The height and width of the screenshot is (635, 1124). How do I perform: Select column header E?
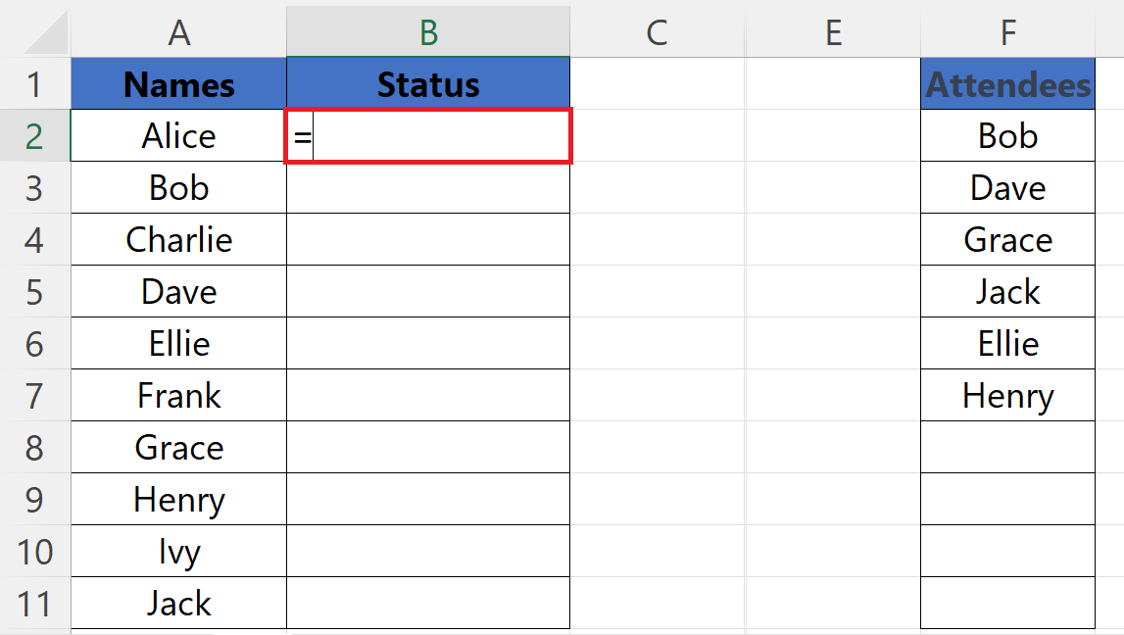pyautogui.click(x=832, y=32)
